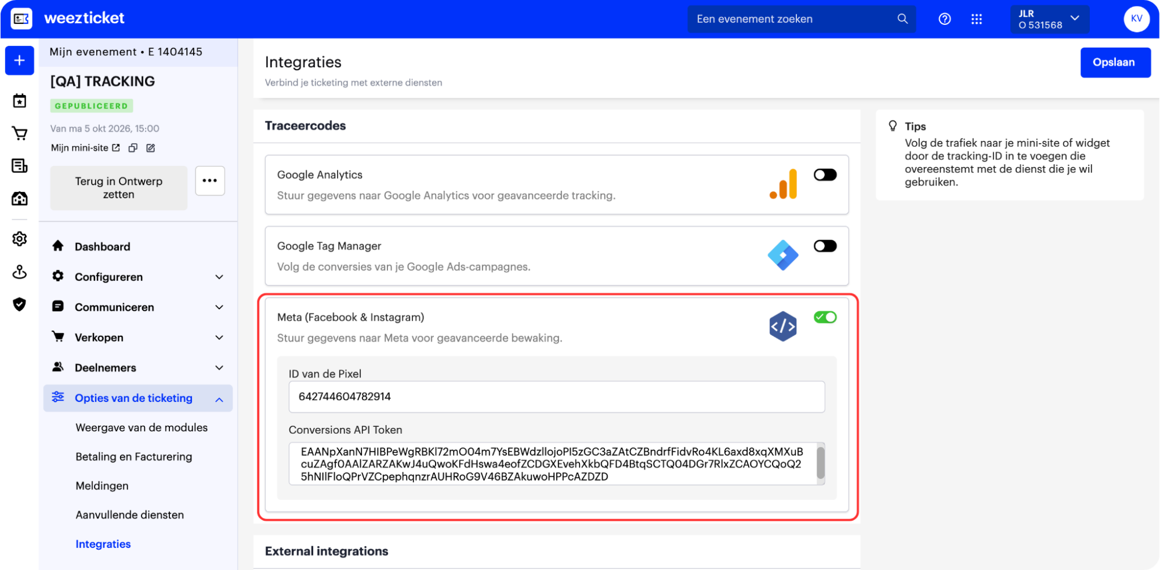
Task: Enable the Google Analytics toggle
Action: click(825, 175)
